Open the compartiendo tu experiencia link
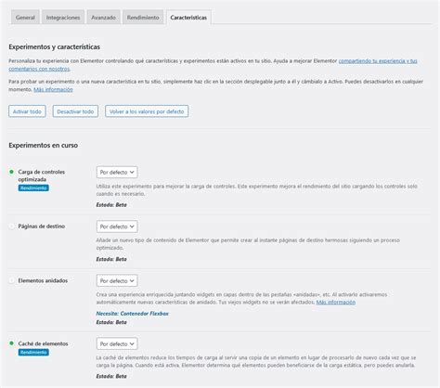Image resolution: width=440 pixels, height=388 pixels. point(378,61)
